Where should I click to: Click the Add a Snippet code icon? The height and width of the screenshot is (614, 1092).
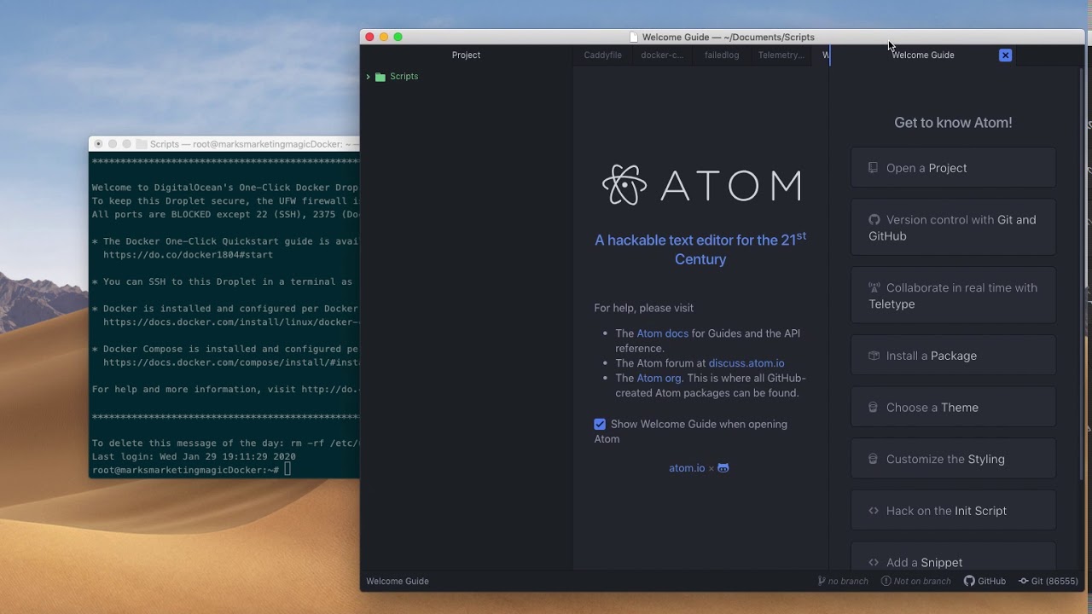tap(874, 563)
